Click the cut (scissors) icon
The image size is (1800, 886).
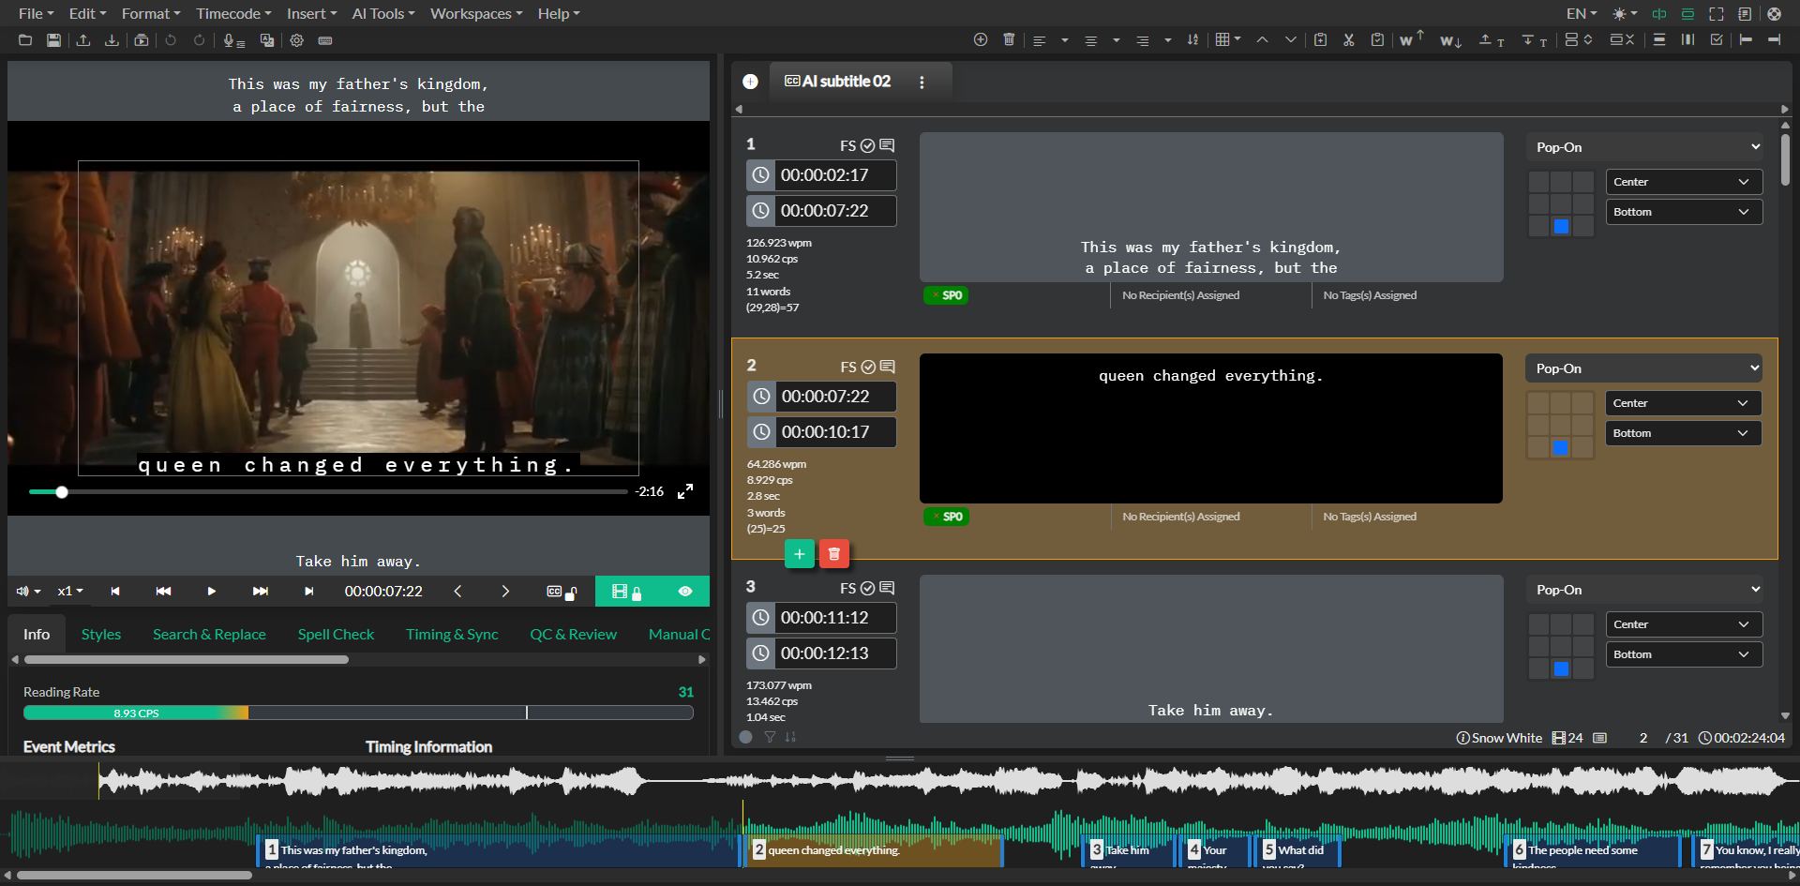click(1348, 39)
